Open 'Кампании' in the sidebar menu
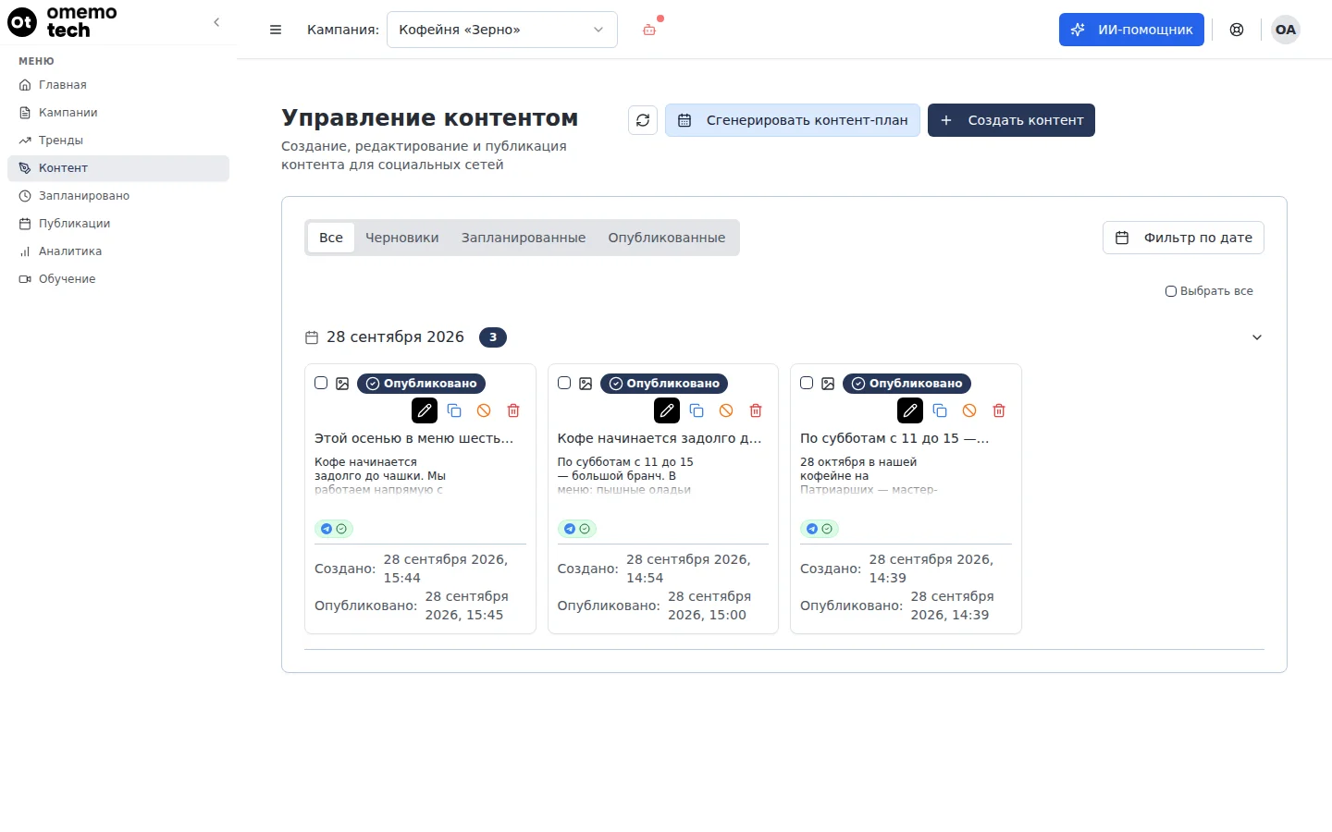 118,113
